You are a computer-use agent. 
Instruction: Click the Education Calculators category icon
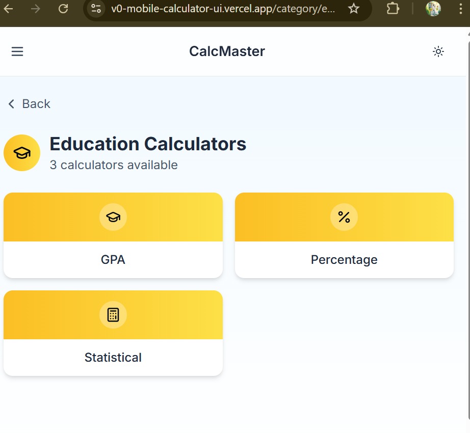(22, 153)
